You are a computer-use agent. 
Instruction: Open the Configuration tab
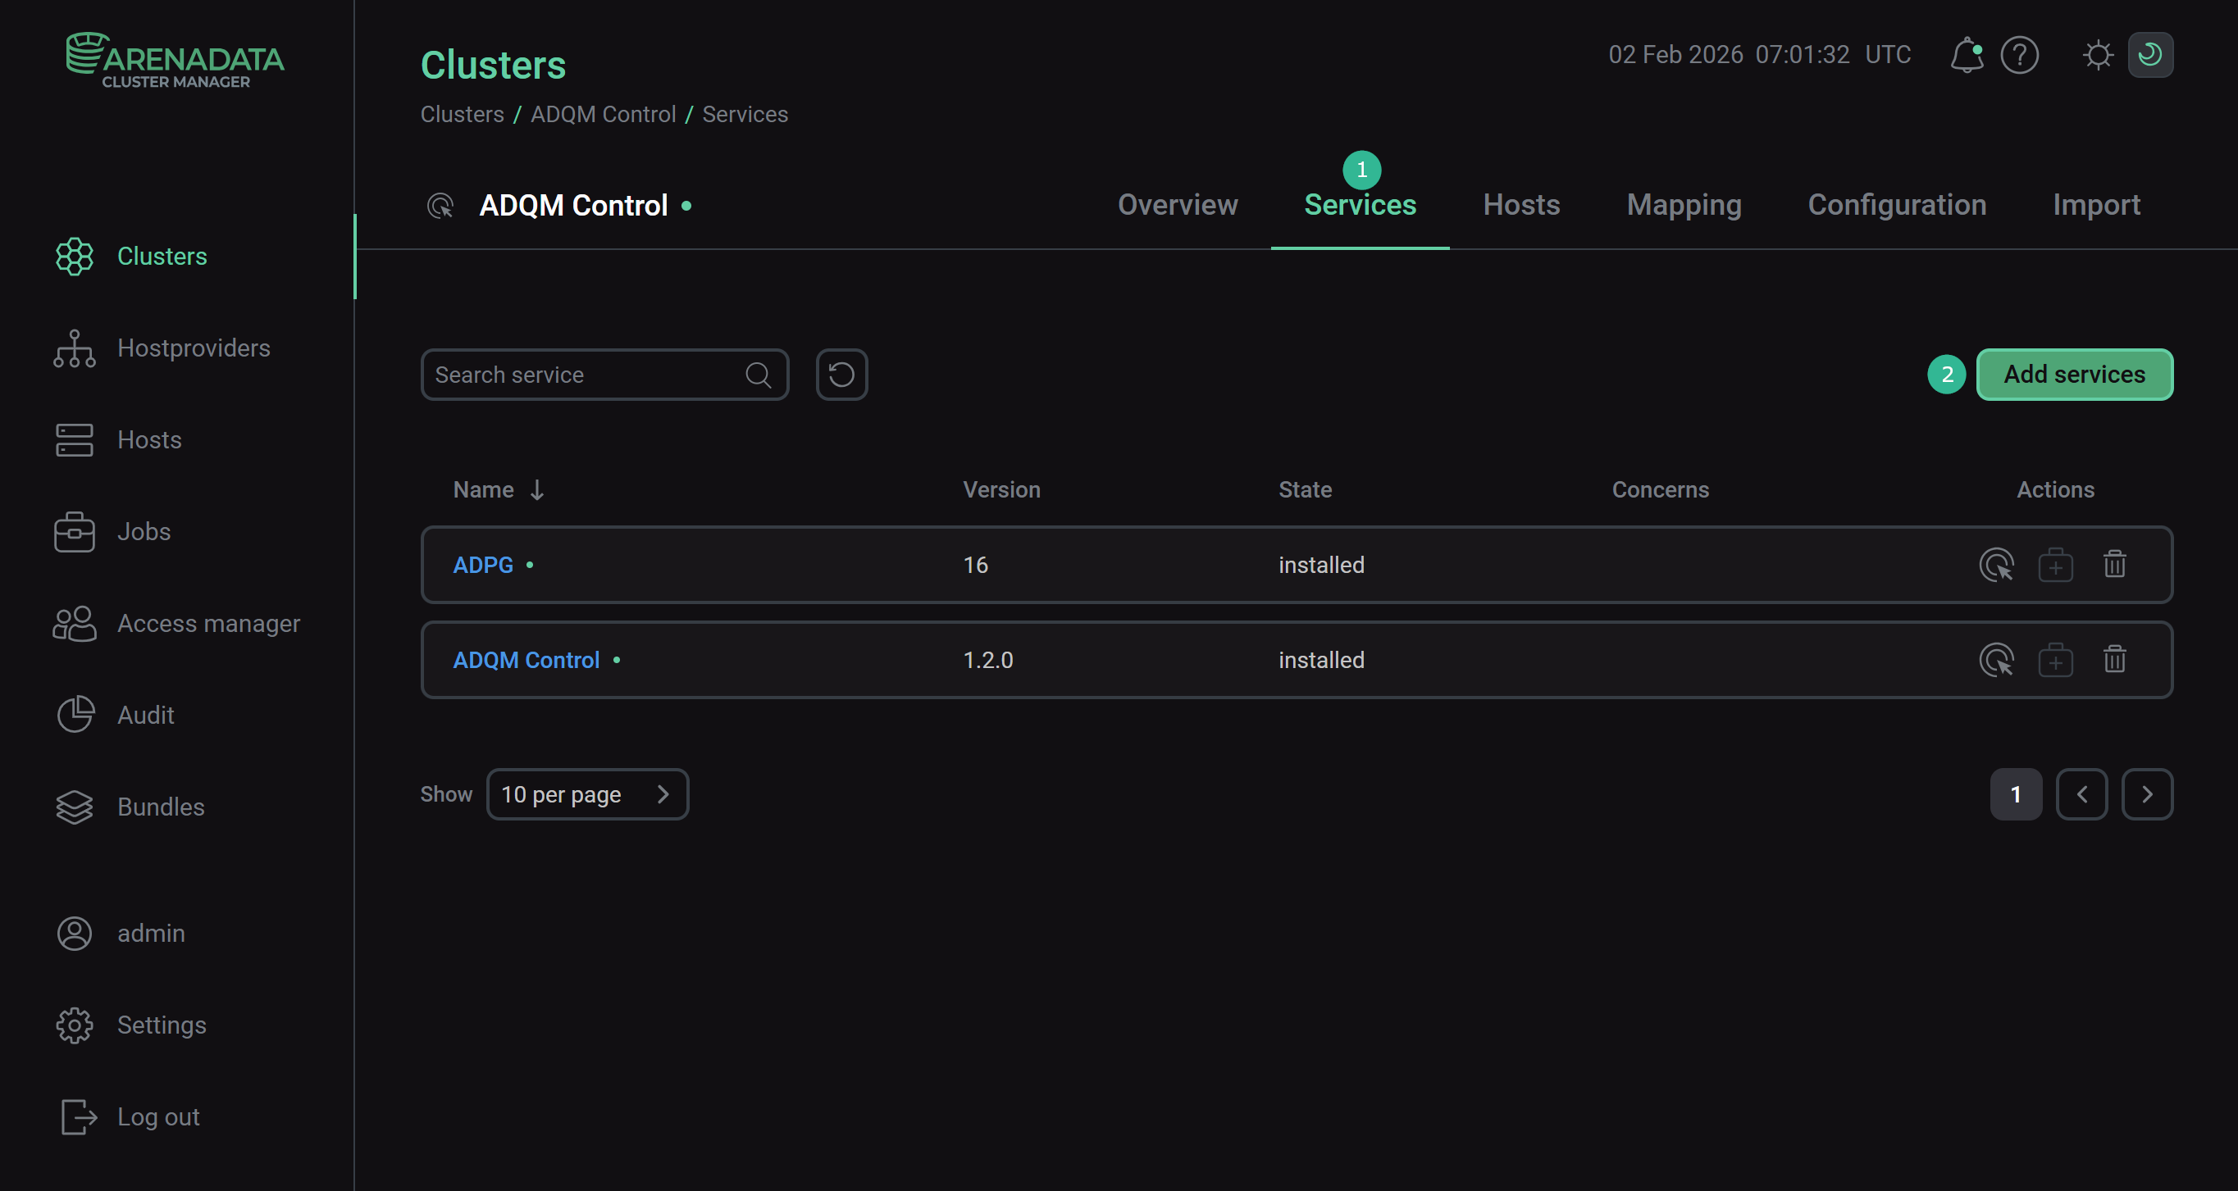[1897, 206]
